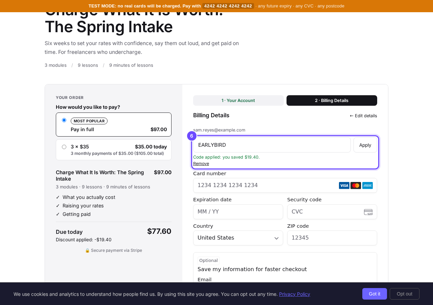Select the Pay in full radio button

pyautogui.click(x=64, y=120)
